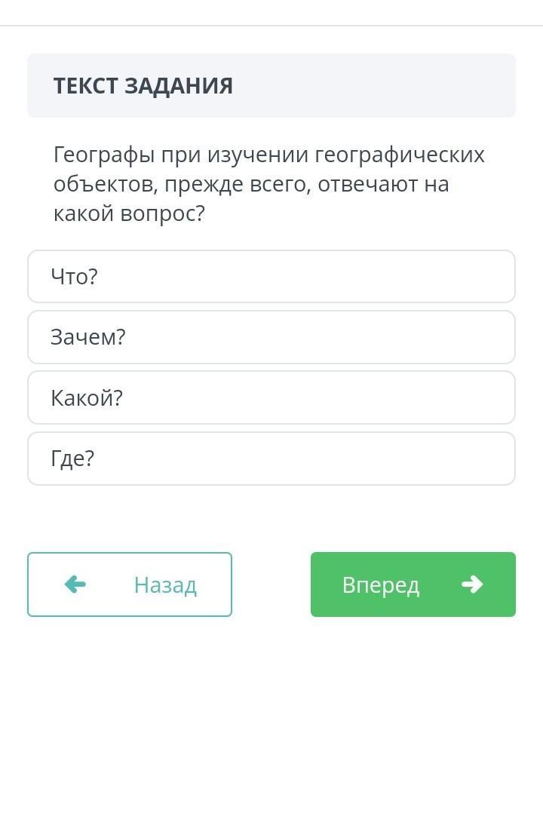Click 'какой вопрос?' at the question's end

tap(129, 213)
